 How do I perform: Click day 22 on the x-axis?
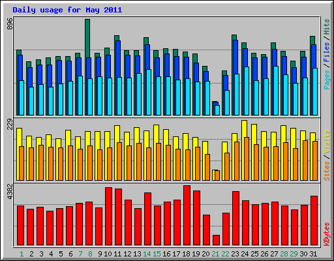click(x=225, y=254)
